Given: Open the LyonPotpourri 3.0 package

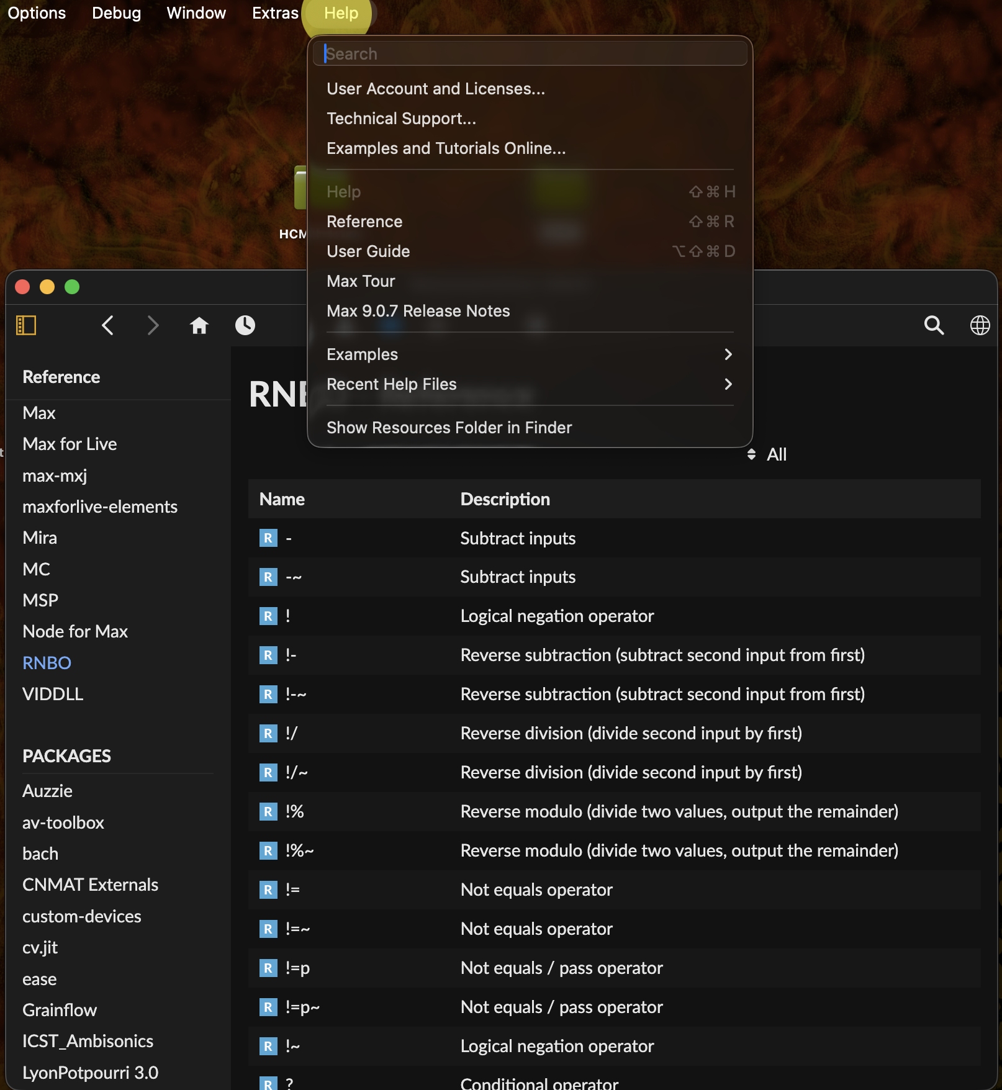Looking at the screenshot, I should tap(90, 1073).
